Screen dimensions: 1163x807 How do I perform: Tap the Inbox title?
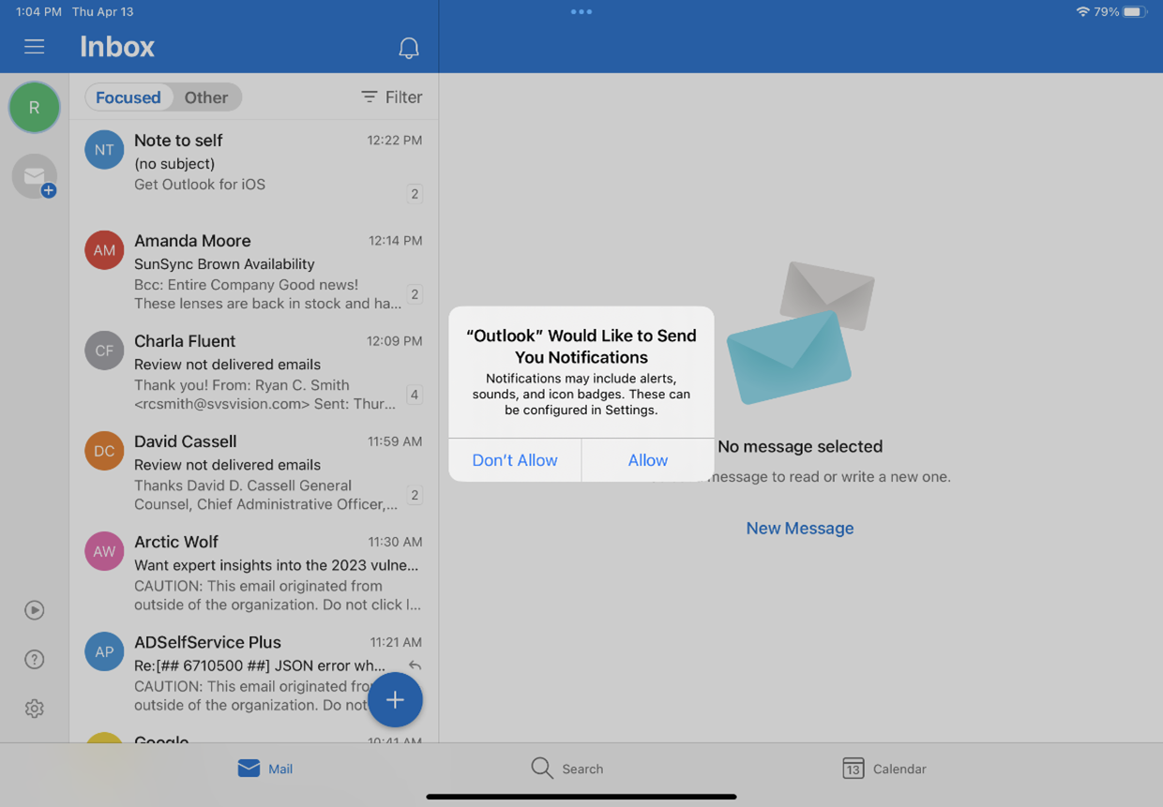click(x=117, y=47)
